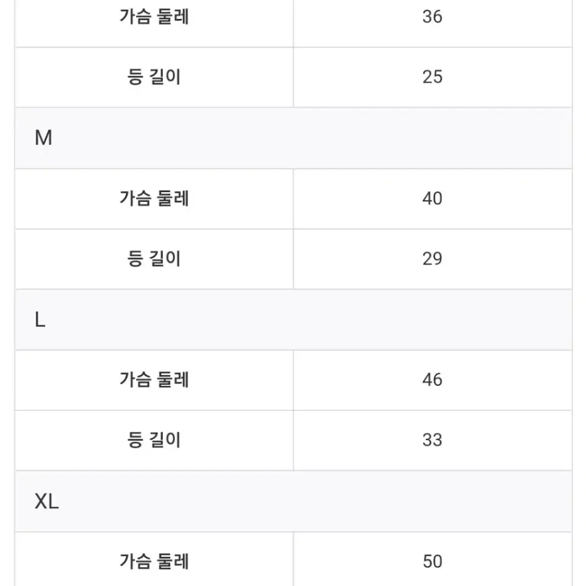This screenshot has width=586, height=586.
Task: Click the XL size header row
Action: pos(294,501)
